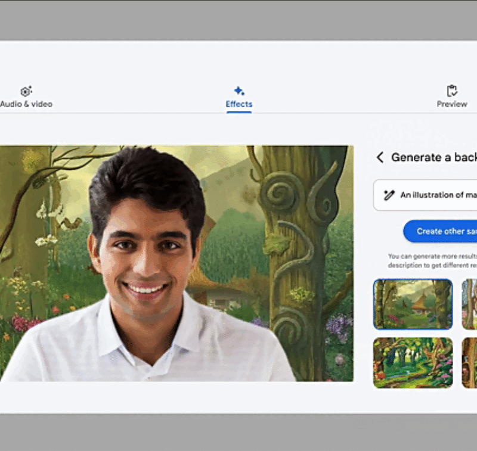Click the camera video preview image
477x451 pixels.
(176, 263)
